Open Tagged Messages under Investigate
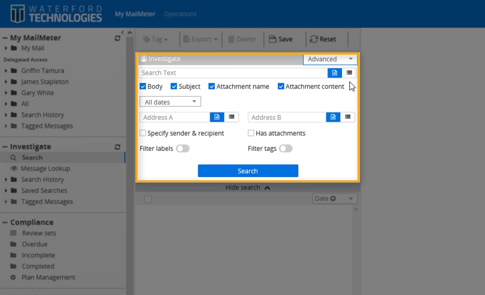The image size is (485, 295). 47,202
